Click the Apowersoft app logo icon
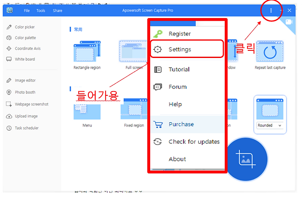303x197 pixels. [x=10, y=10]
